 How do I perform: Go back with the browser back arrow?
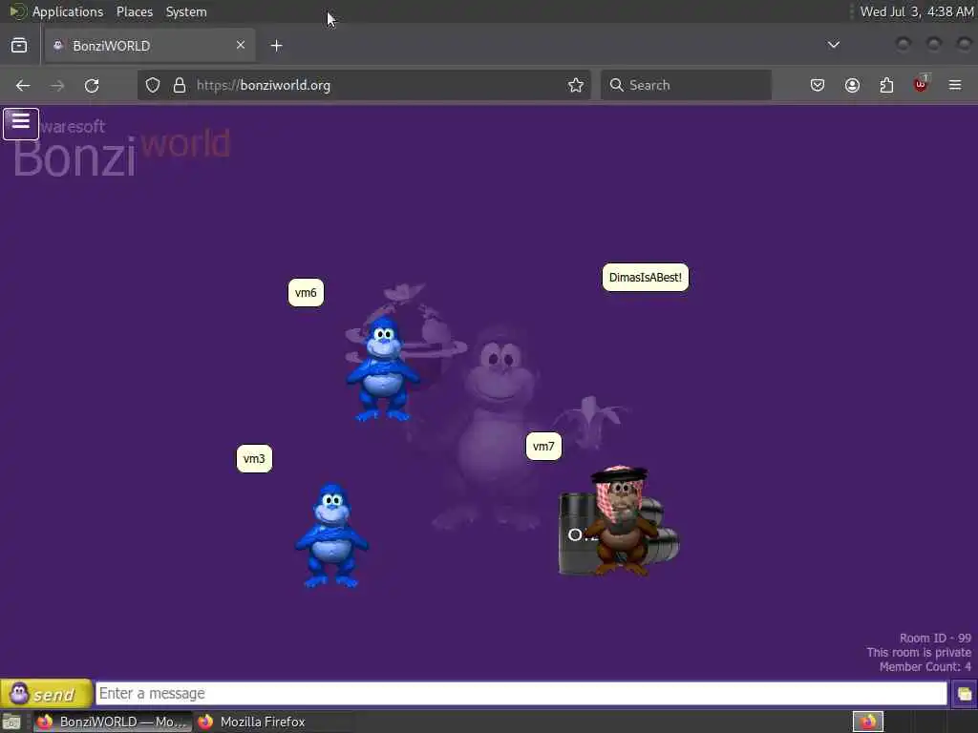[23, 85]
